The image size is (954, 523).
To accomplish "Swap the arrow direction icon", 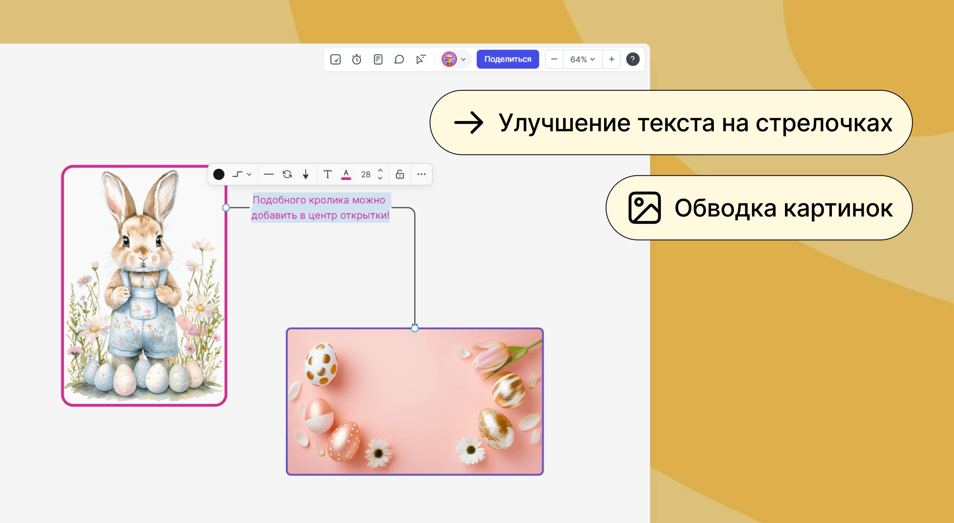I will tap(287, 174).
